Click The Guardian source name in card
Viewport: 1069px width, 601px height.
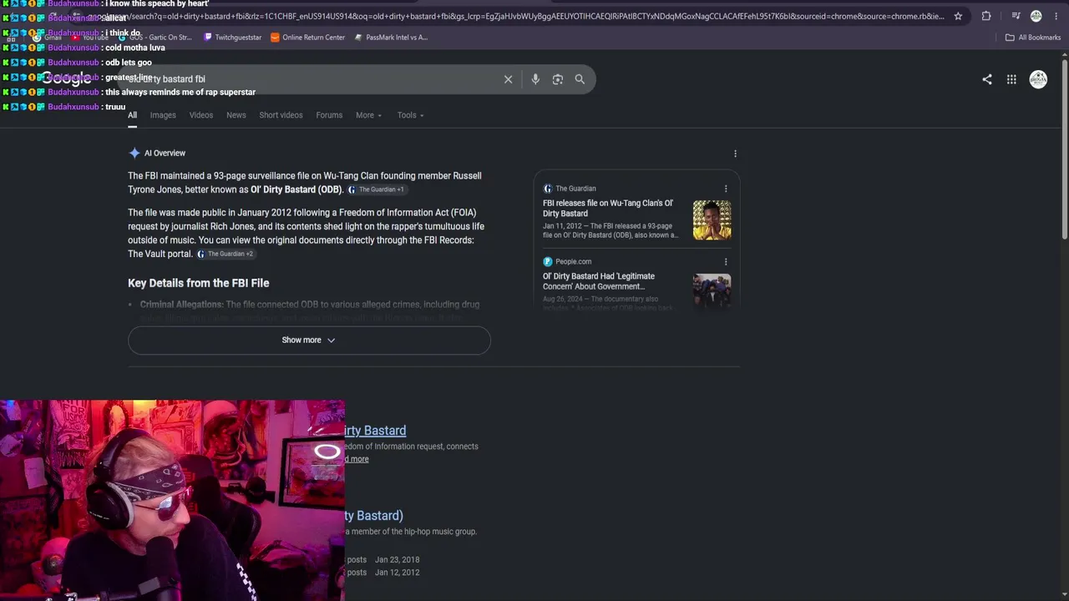click(x=575, y=189)
